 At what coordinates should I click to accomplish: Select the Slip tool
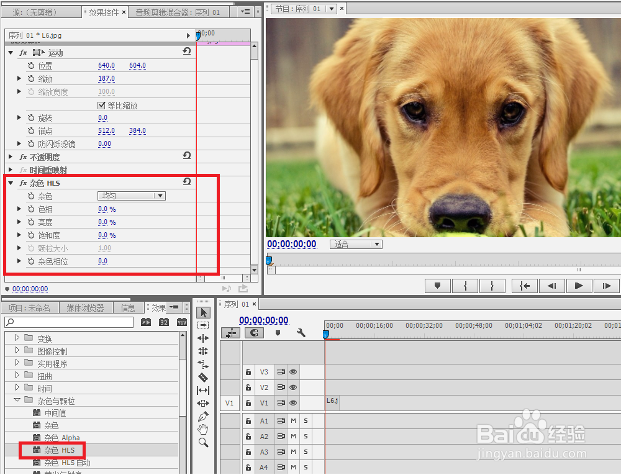pos(203,391)
